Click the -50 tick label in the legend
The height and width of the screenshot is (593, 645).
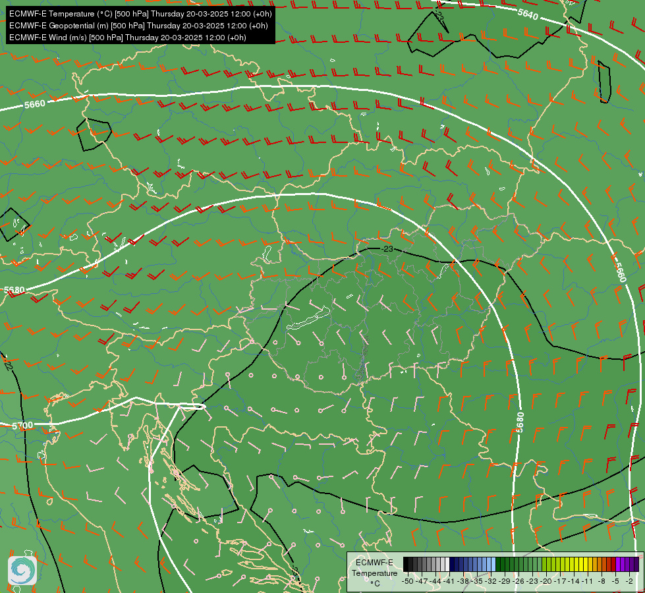[407, 581]
